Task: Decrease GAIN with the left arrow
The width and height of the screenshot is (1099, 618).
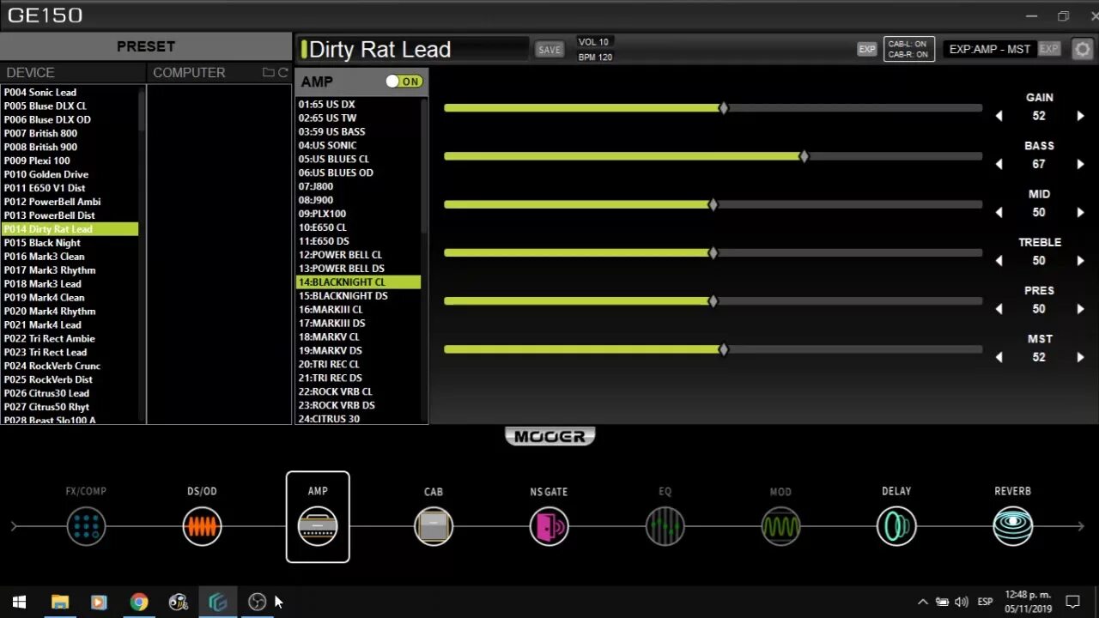Action: (999, 116)
